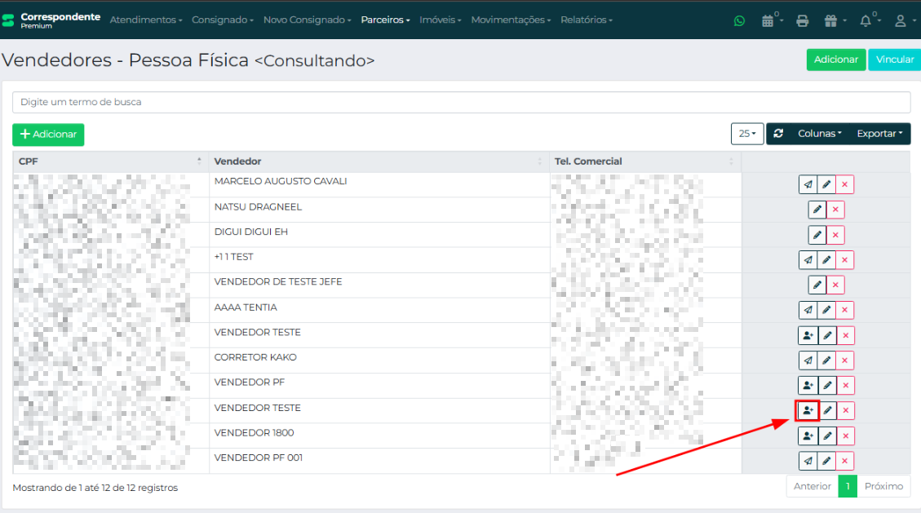Open the Relatórios menu
The height and width of the screenshot is (513, 921).
586,20
